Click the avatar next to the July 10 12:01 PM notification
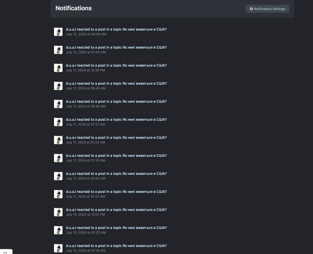Viewport: 313px width, 254px height. (58, 212)
